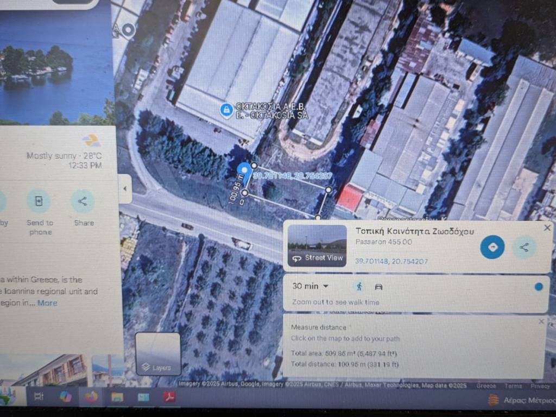This screenshot has width=556, height=417.
Task: Select the walking travel mode icon
Action: 359,287
